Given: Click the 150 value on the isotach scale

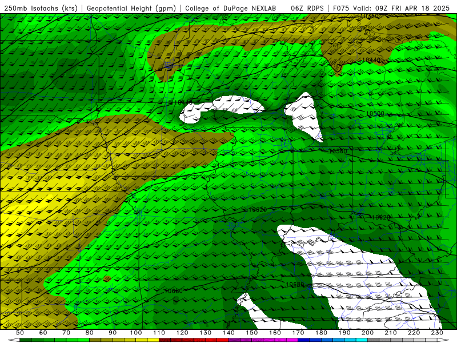Looking at the screenshot, I should coord(252,333).
